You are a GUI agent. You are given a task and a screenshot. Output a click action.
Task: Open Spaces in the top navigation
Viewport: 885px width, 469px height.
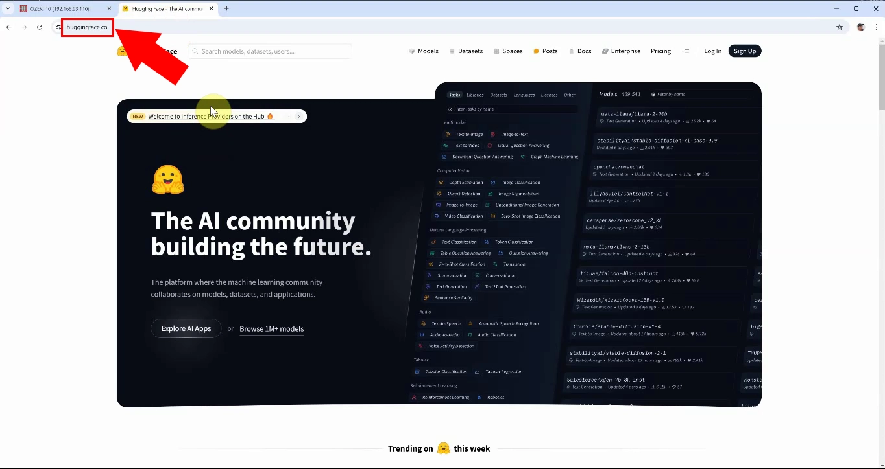(x=508, y=51)
